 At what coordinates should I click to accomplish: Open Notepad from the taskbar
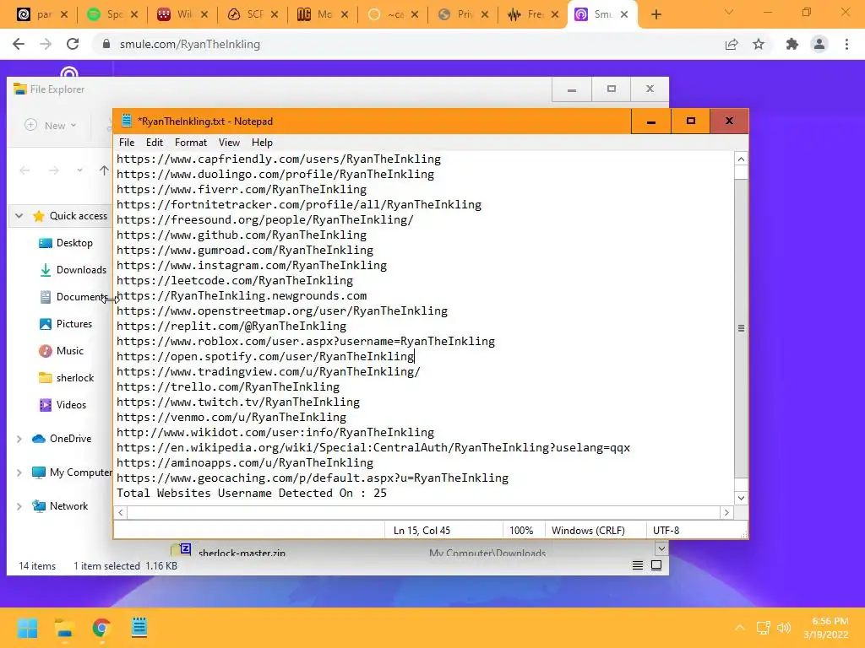[x=139, y=628]
